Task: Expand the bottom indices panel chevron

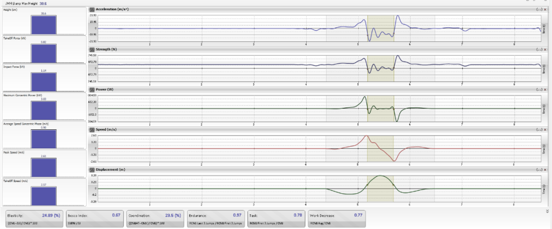Action: [546, 210]
